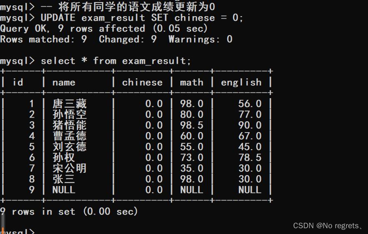The height and width of the screenshot is (234, 368).
Task: Click the chinese score 0.0 for 唐三藏
Action: click(154, 104)
